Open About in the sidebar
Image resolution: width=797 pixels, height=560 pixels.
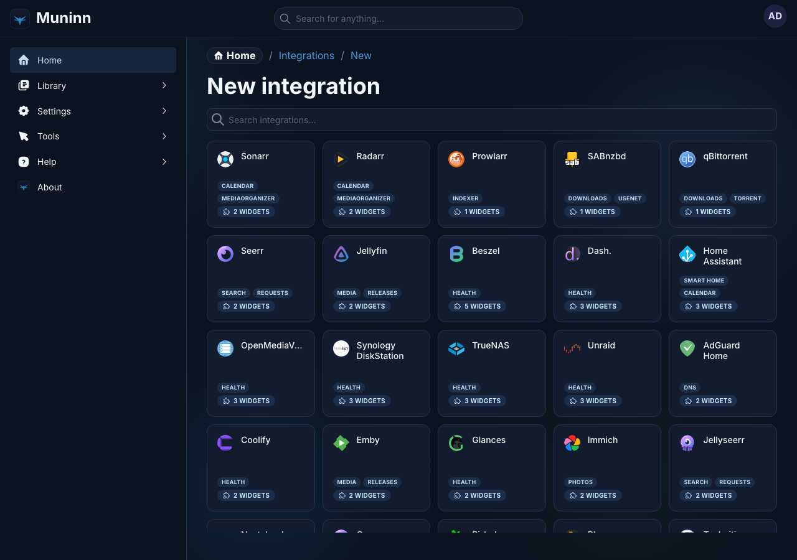click(x=93, y=187)
